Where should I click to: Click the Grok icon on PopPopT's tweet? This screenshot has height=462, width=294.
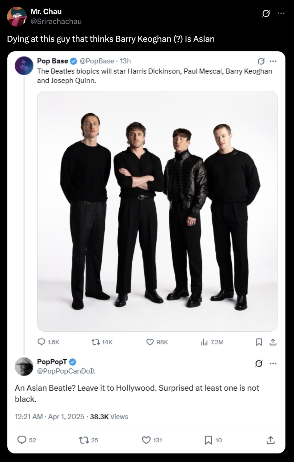pos(259,364)
